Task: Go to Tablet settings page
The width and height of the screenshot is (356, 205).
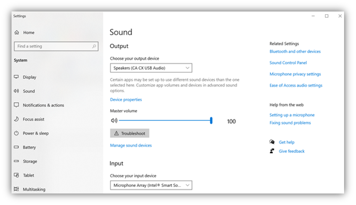Action: click(x=28, y=175)
